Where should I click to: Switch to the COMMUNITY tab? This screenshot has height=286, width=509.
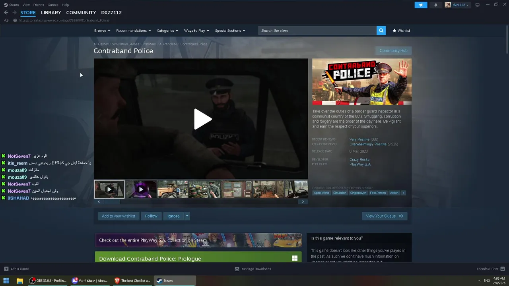81,13
